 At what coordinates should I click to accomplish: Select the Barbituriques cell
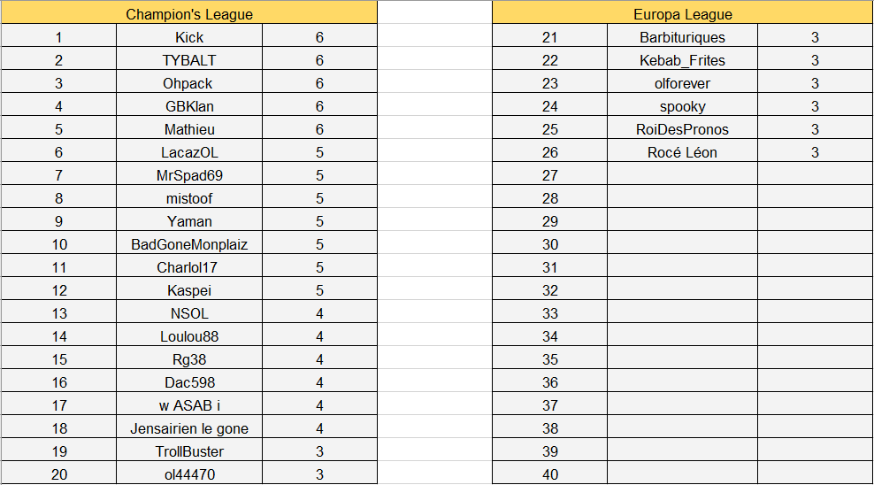[682, 37]
